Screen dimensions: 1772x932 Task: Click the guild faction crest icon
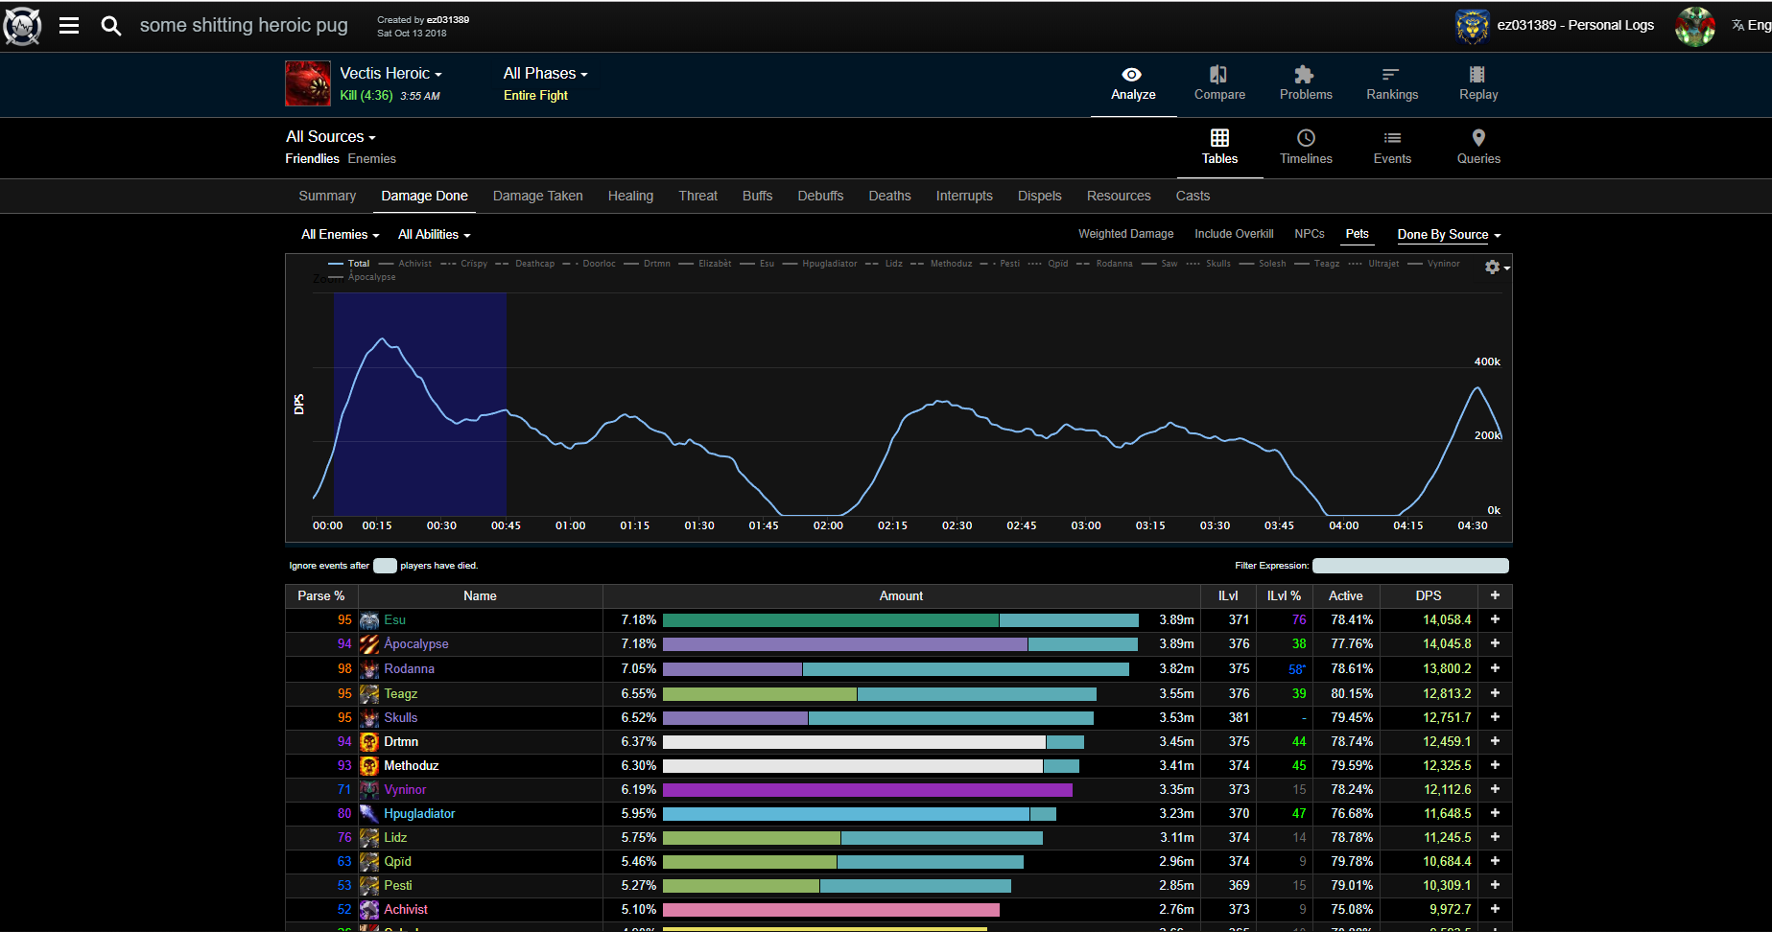(x=1472, y=26)
